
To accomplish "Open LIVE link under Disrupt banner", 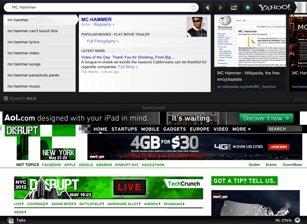I will click(19, 204).
